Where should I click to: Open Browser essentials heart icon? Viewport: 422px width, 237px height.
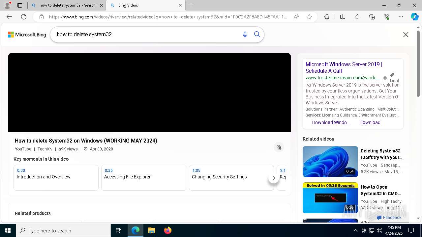(386, 17)
